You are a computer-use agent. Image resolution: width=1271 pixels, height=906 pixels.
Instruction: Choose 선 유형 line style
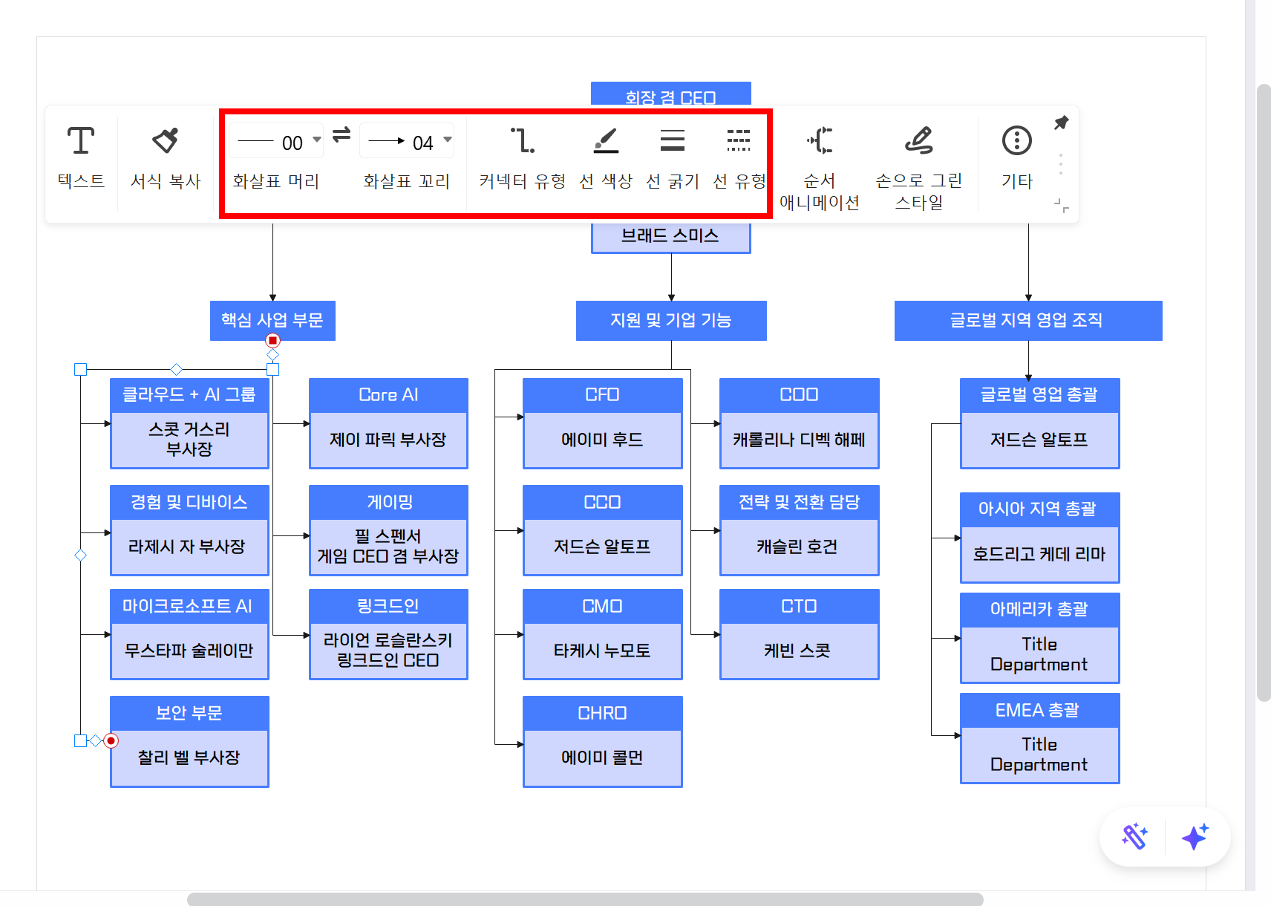pyautogui.click(x=739, y=157)
